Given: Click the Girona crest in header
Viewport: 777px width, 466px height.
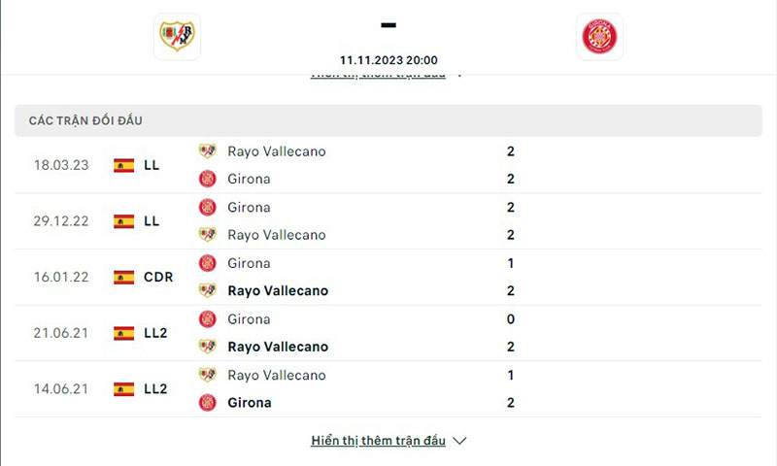Looking at the screenshot, I should coord(599,37).
